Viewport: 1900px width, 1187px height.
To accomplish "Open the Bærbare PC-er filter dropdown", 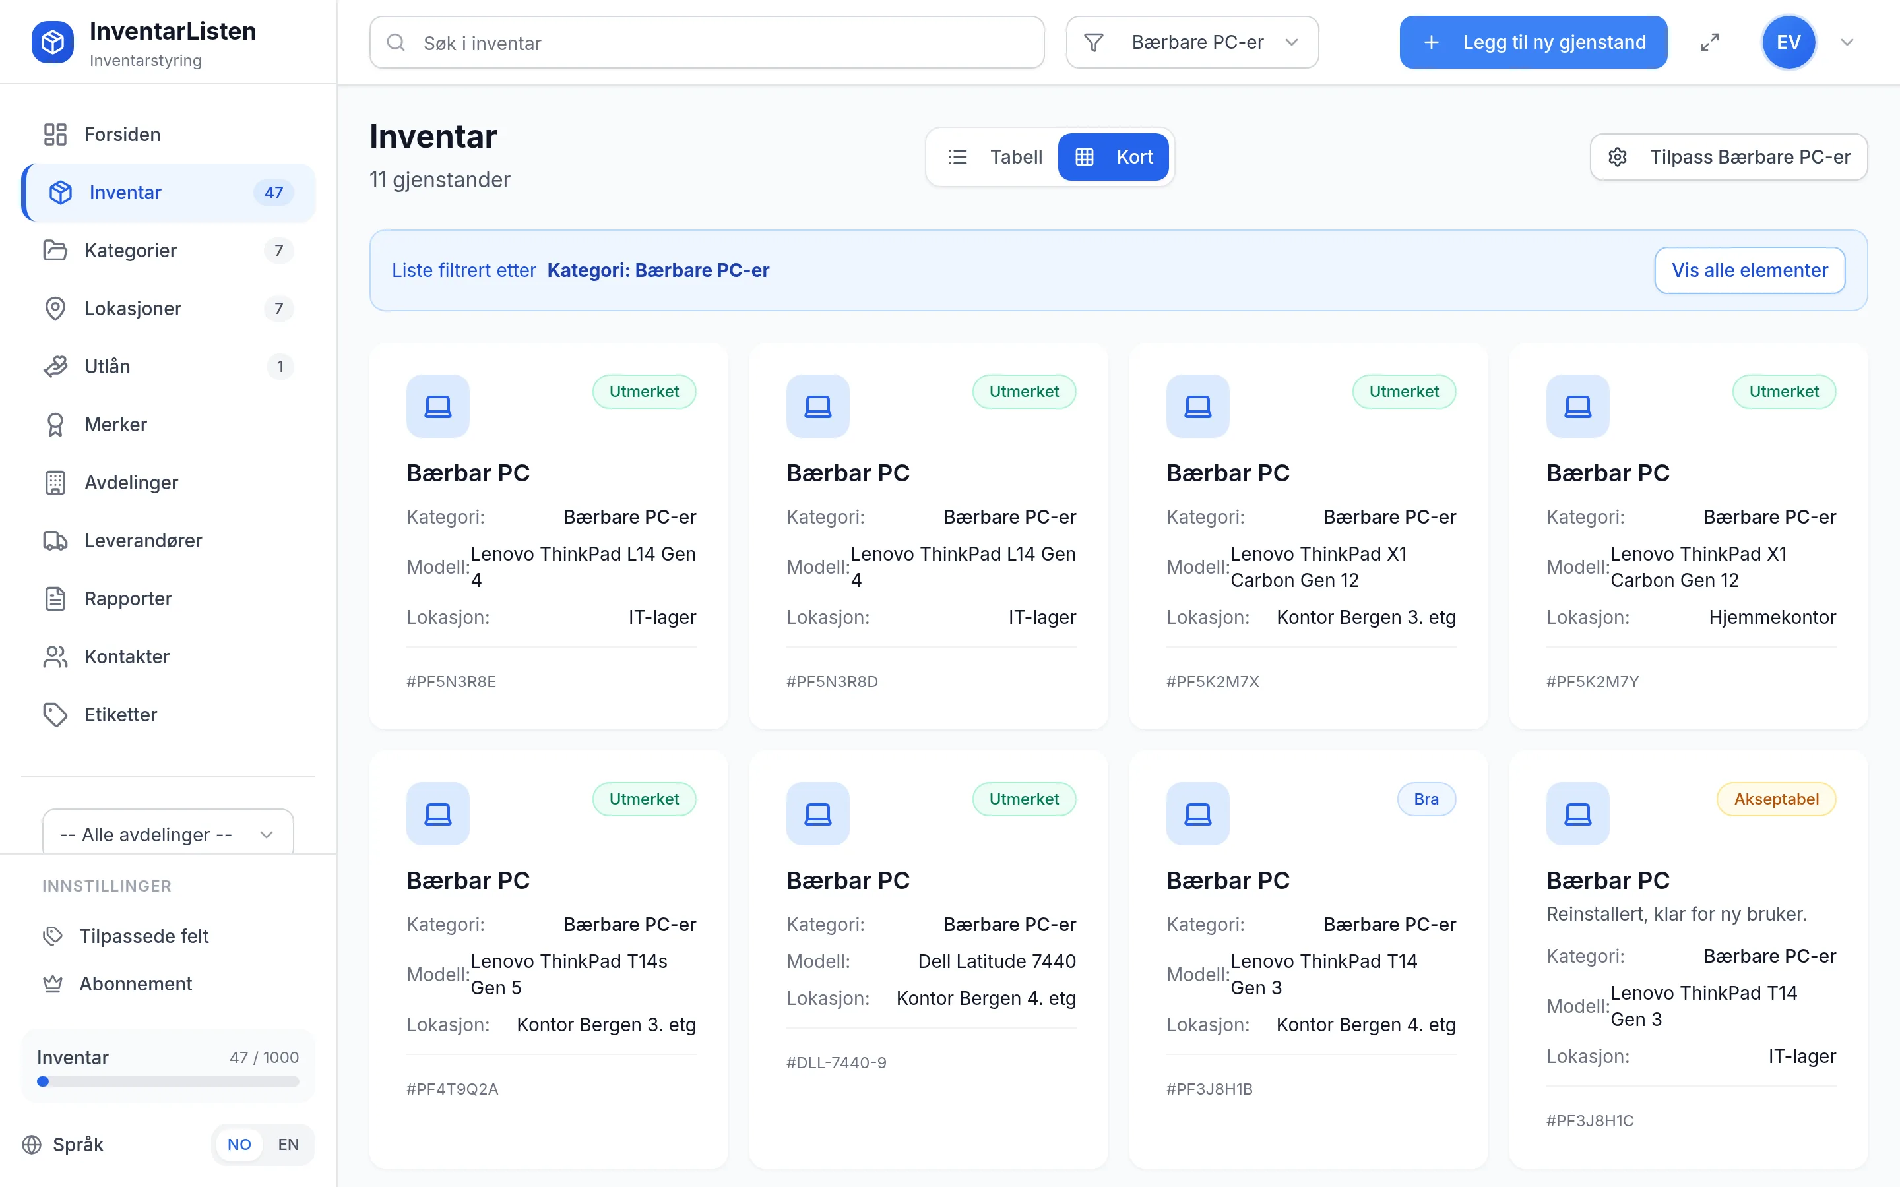I will click(1192, 42).
